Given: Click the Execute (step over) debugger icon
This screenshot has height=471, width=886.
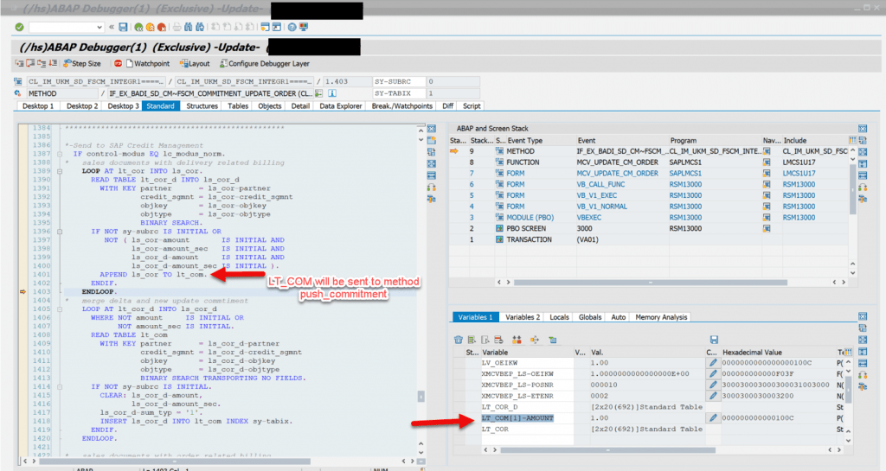Looking at the screenshot, I should 30,63.
